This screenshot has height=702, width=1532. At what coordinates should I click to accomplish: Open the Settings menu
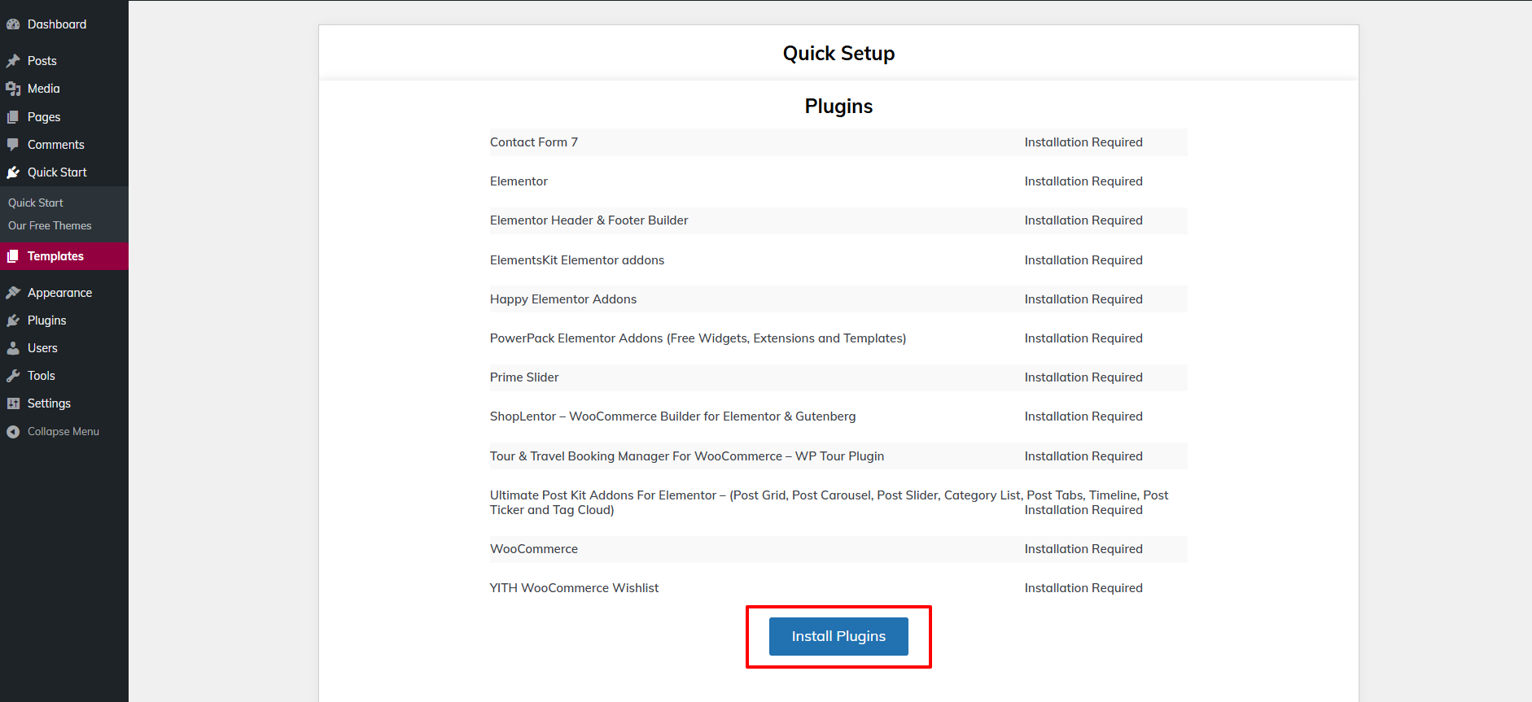coord(64,403)
